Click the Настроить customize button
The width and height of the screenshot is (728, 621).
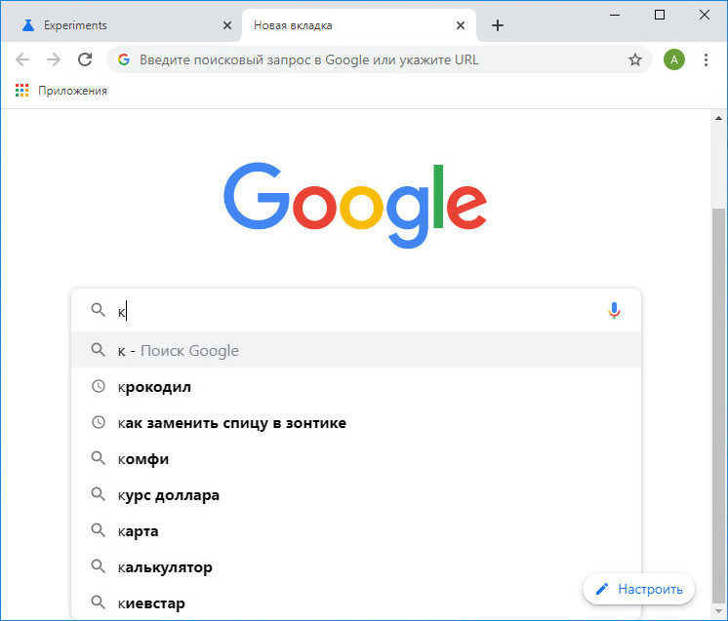coord(638,589)
